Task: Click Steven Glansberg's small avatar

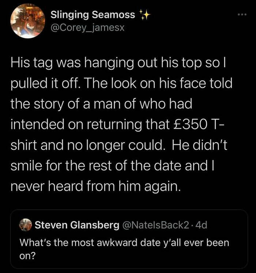Action: (26, 225)
